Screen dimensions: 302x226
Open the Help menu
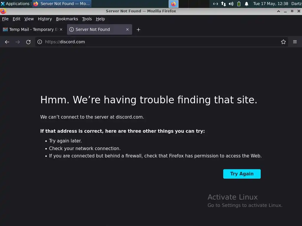click(100, 19)
